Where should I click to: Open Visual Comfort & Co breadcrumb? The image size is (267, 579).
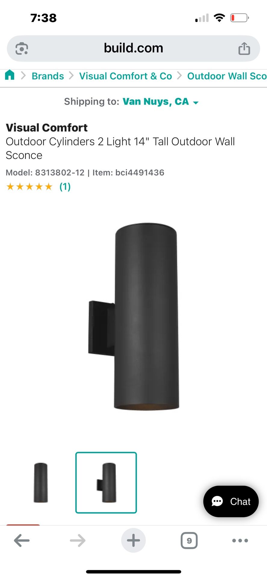[x=126, y=76]
